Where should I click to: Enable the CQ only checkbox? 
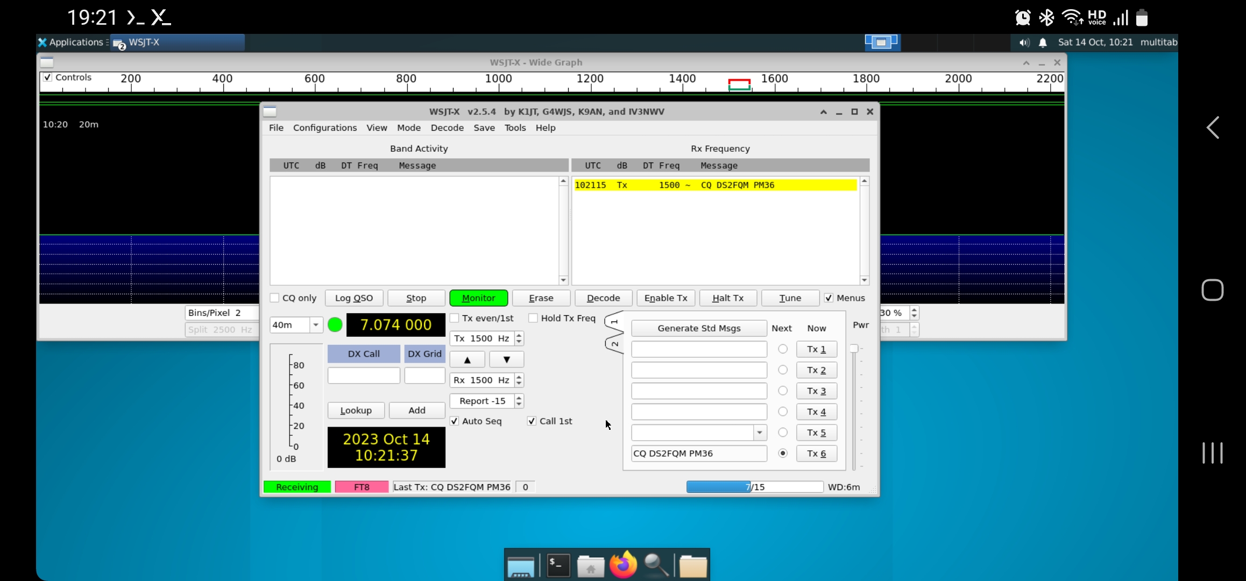(275, 298)
